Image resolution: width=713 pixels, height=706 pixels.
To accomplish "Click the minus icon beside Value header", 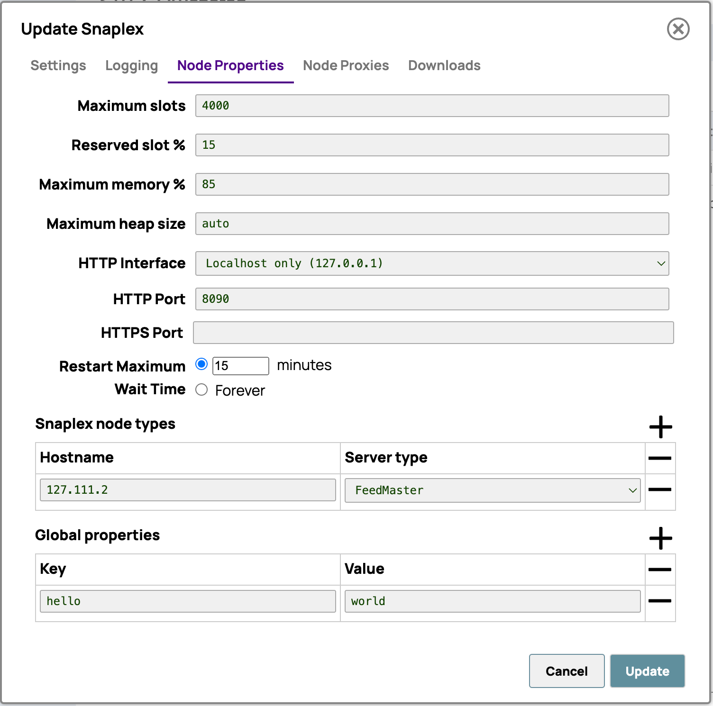I will [660, 570].
